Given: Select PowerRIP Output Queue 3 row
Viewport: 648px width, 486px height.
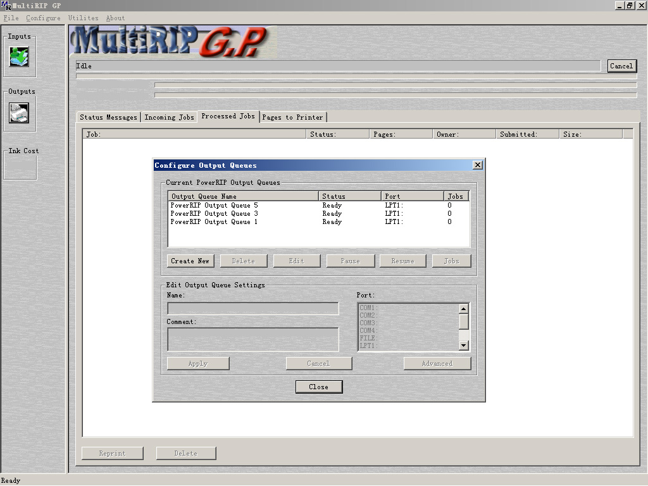Looking at the screenshot, I should 319,214.
